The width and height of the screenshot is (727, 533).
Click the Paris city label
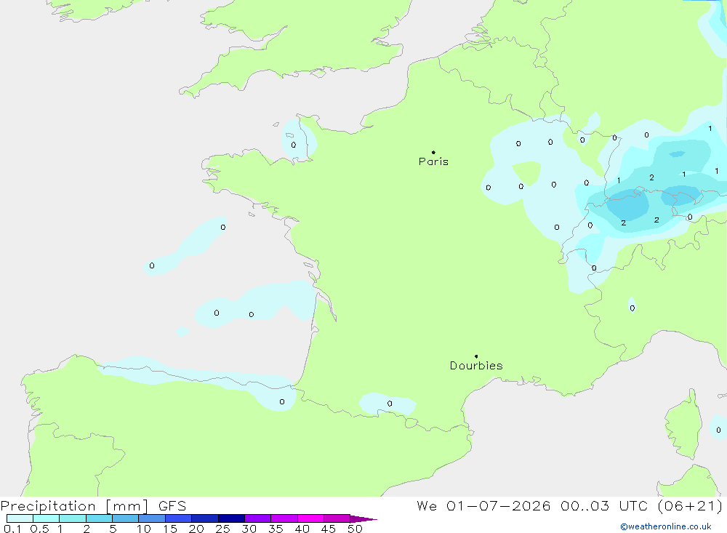(433, 161)
